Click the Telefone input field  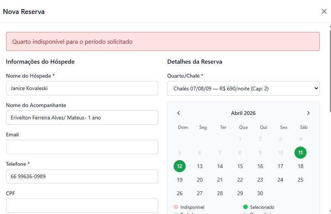click(82, 176)
